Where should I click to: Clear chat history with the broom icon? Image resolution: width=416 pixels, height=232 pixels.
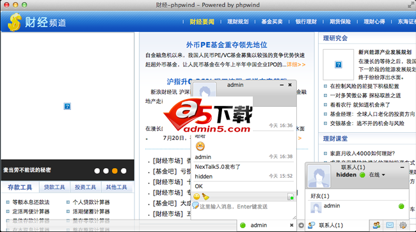(x=205, y=196)
